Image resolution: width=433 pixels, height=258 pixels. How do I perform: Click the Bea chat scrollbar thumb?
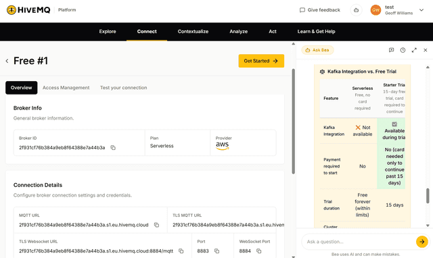[x=428, y=196]
